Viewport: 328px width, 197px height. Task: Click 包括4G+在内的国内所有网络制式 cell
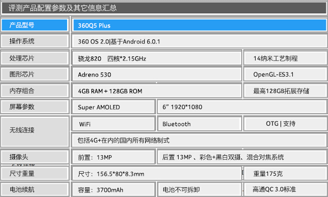pos(200,140)
